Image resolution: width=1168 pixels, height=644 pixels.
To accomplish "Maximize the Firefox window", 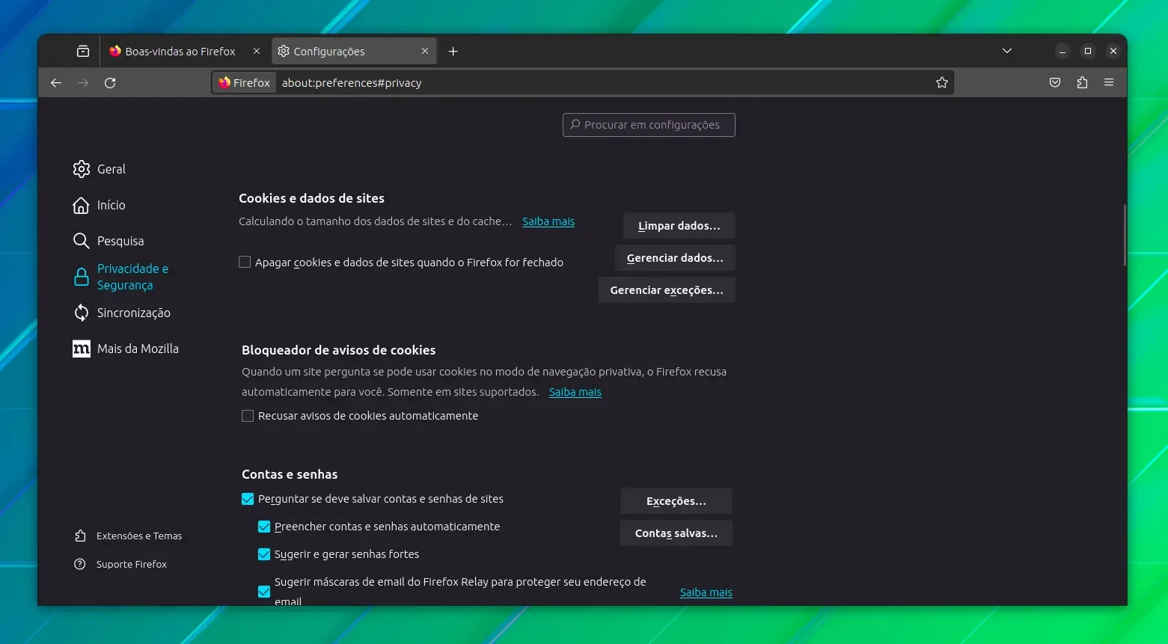I will (1088, 52).
